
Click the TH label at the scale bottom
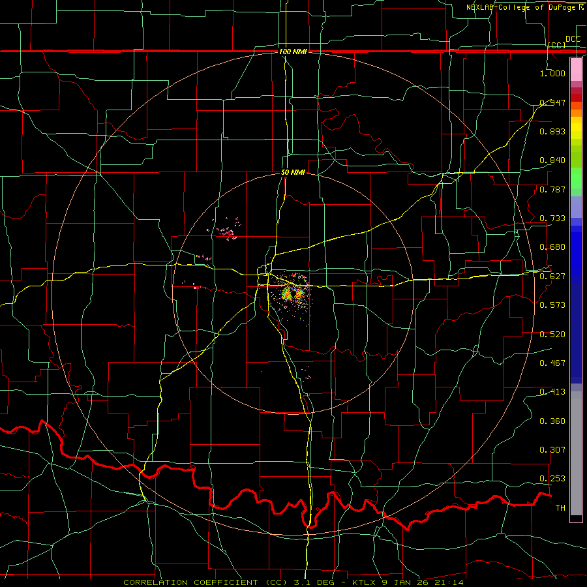click(560, 508)
